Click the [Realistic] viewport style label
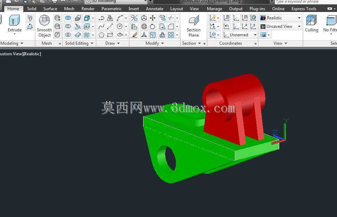 pos(32,54)
